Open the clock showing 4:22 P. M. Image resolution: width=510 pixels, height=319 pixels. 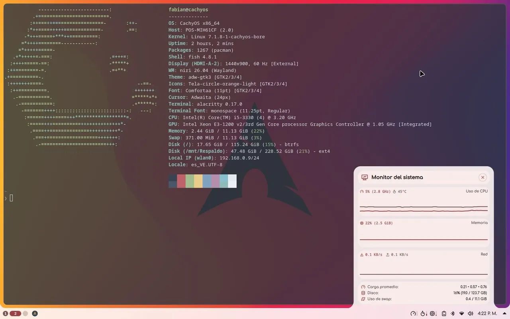(x=487, y=313)
